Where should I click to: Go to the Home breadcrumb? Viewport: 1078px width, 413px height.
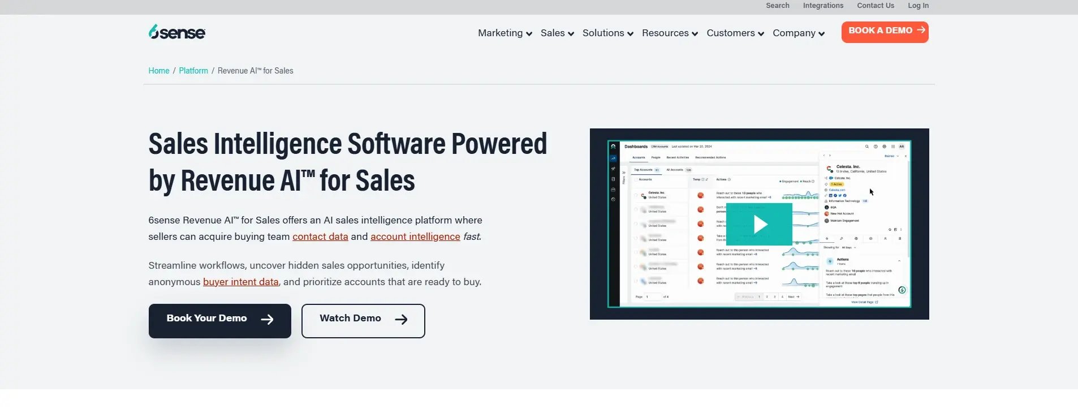click(159, 71)
